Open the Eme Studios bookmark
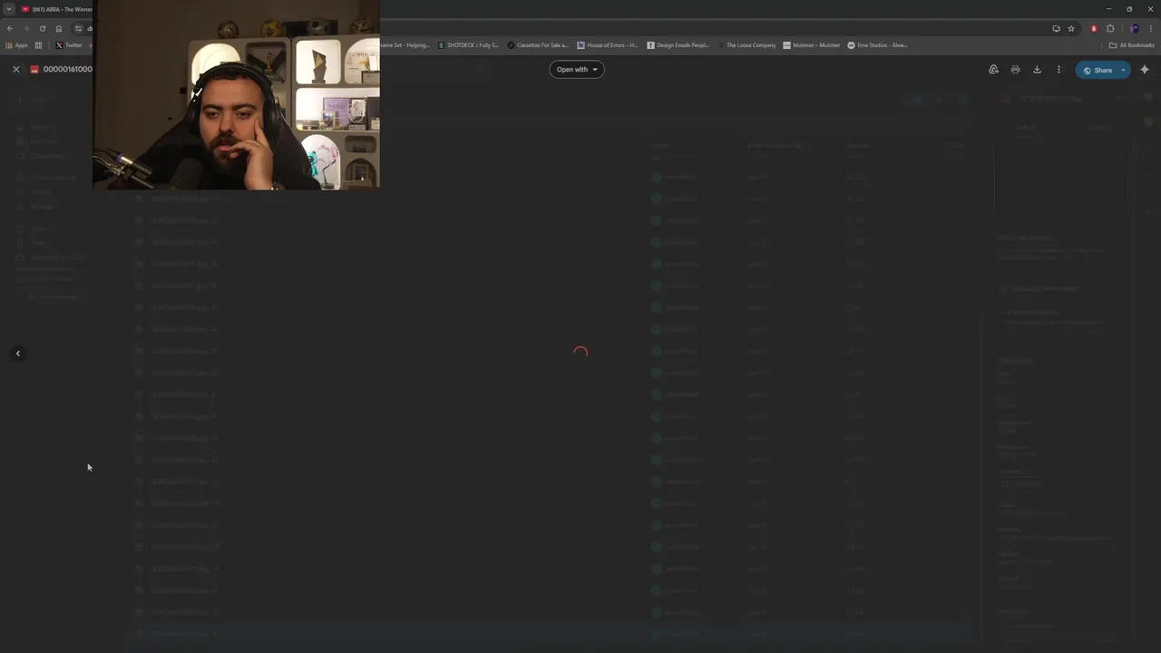Viewport: 1161px width, 653px height. coord(877,45)
